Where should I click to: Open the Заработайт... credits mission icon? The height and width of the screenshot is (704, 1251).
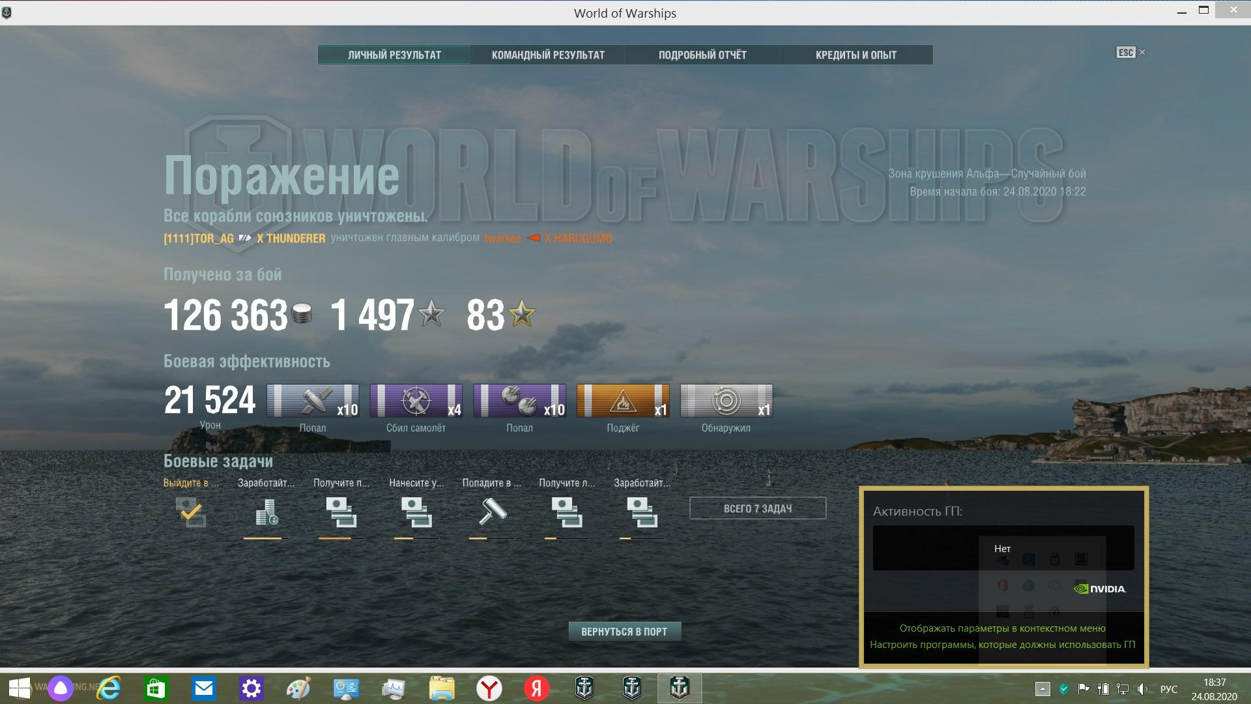266,512
